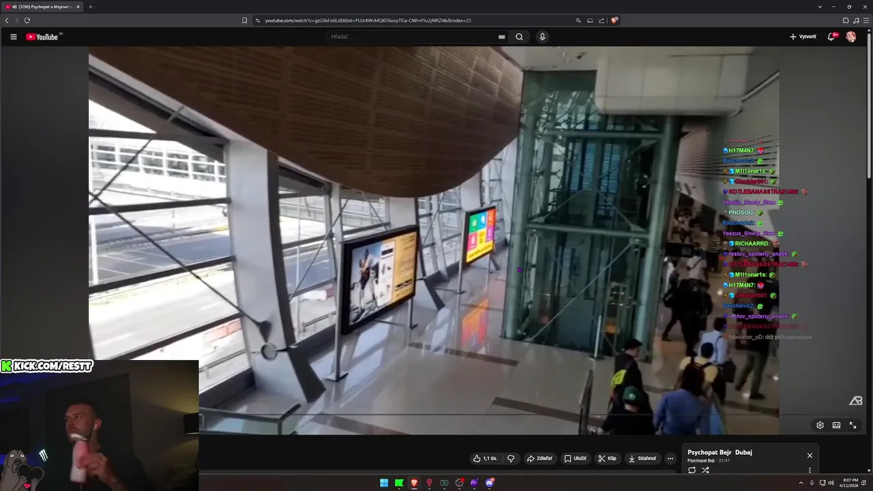Open the YouTube hamburger guide menu

tap(13, 37)
